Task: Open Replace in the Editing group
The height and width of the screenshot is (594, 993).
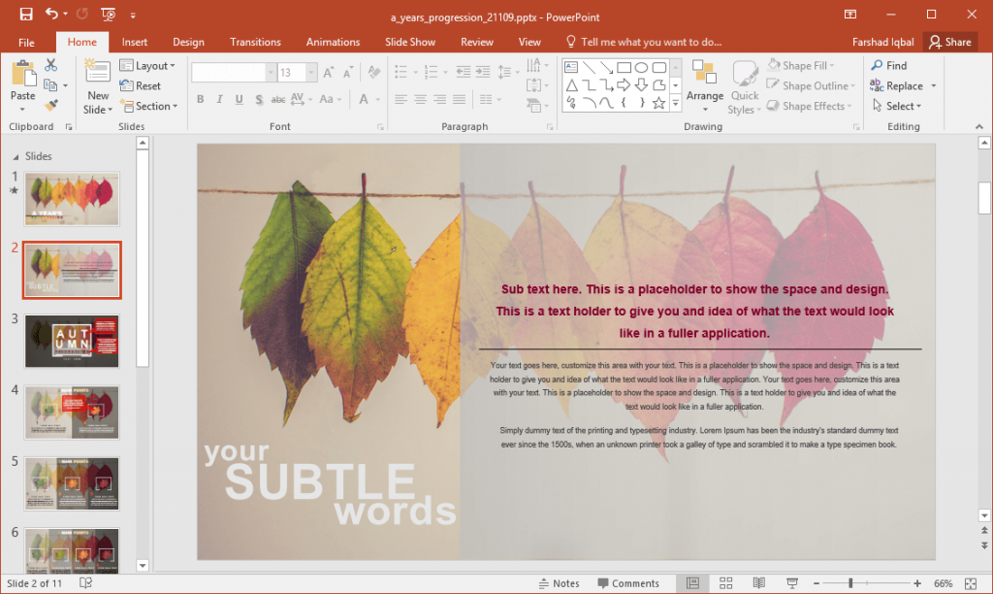Action: coord(903,85)
